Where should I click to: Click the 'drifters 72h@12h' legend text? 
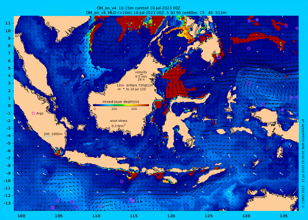pos(139,85)
